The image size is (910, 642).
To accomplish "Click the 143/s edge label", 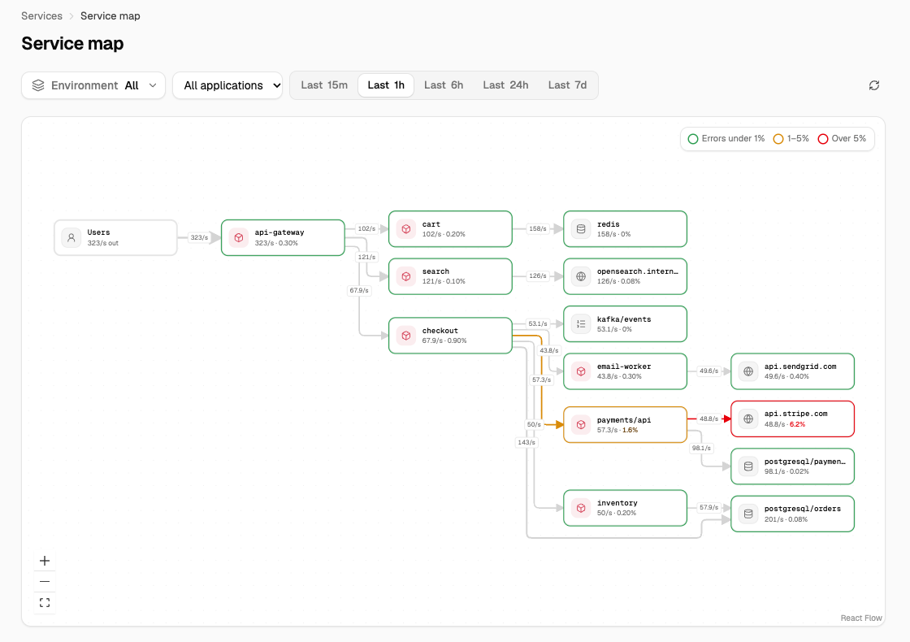I will pos(526,442).
